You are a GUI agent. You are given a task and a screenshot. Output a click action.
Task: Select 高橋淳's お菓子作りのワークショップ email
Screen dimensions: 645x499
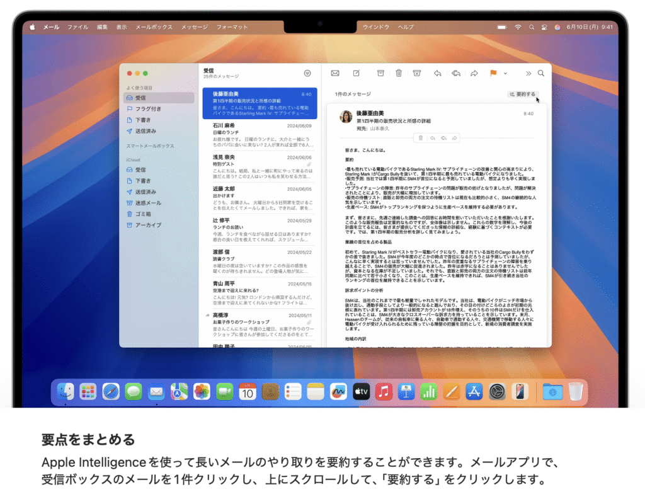(260, 325)
